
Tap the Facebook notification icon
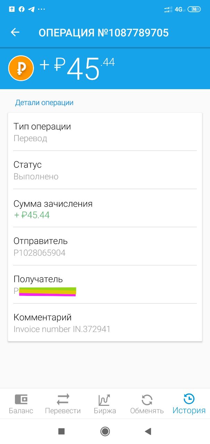click(x=21, y=9)
